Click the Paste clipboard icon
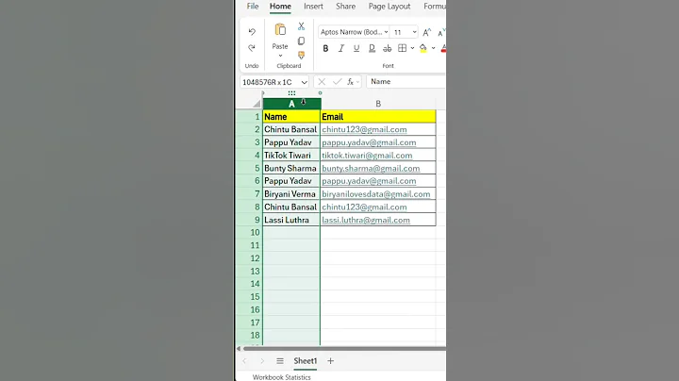 [280, 30]
